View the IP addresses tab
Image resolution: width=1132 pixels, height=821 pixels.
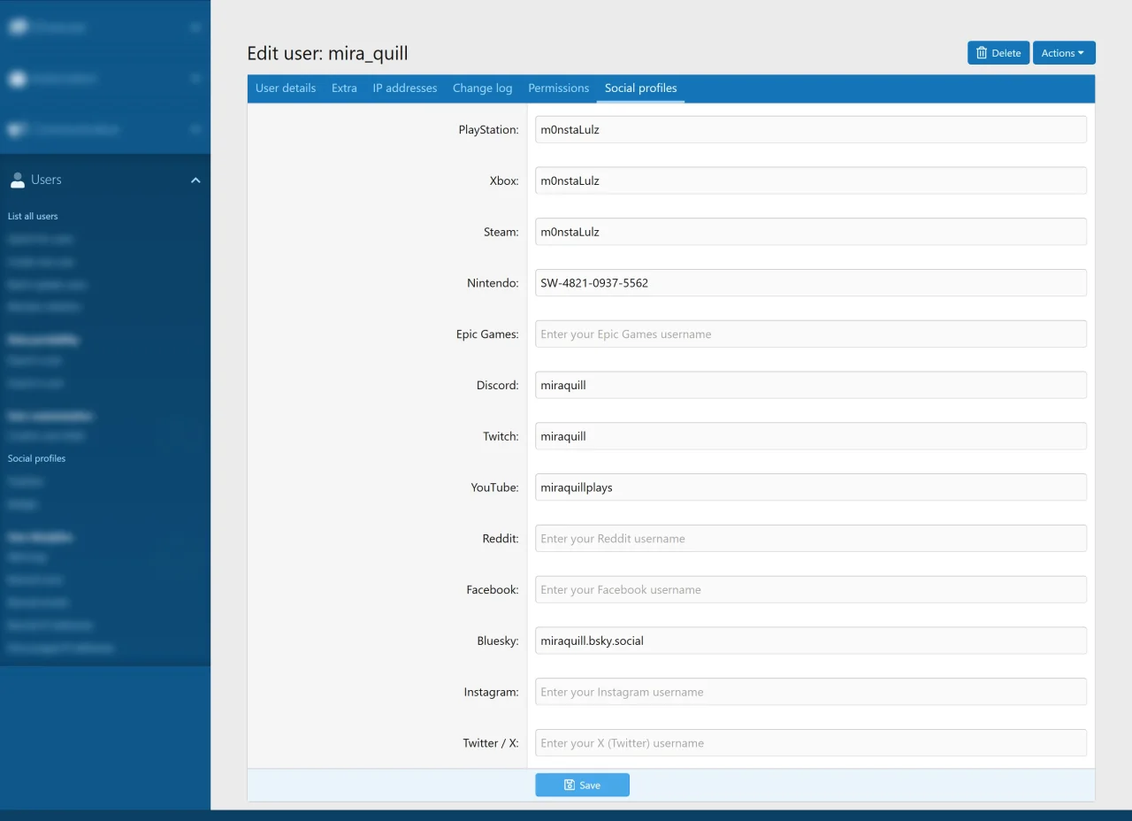pos(405,88)
